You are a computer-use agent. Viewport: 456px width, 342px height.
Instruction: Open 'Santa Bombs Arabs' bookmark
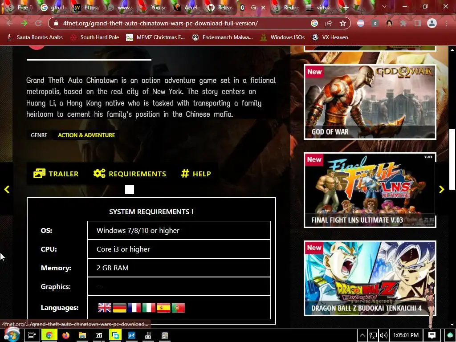(35, 37)
